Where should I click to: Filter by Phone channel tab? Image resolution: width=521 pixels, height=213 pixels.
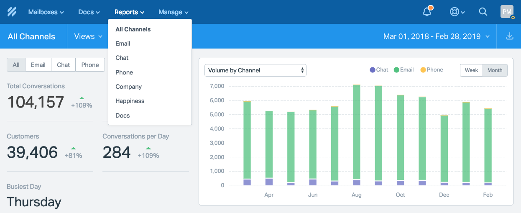point(90,65)
